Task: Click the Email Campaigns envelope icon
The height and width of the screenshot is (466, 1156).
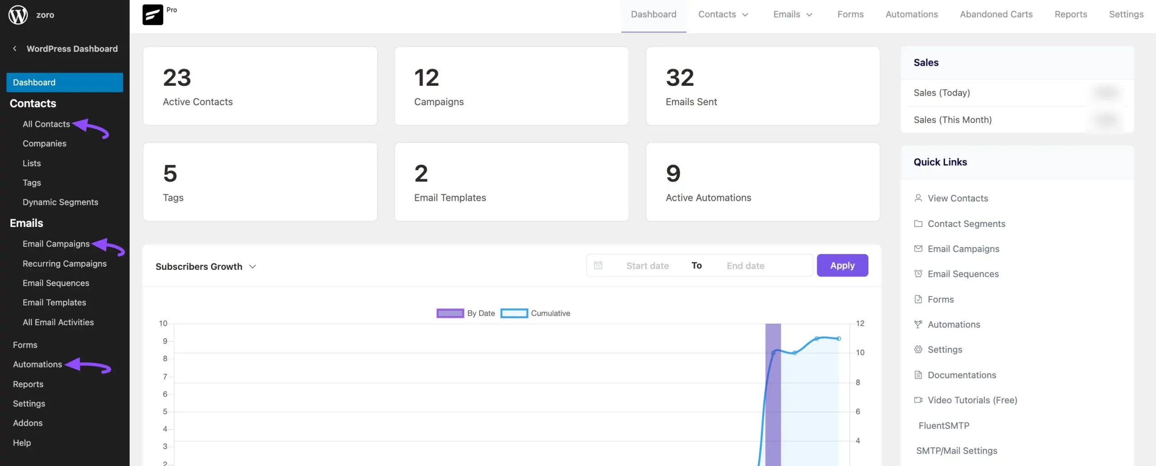Action: (x=918, y=249)
